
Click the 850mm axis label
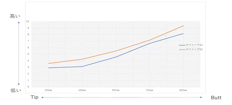pyautogui.click(x=183, y=90)
